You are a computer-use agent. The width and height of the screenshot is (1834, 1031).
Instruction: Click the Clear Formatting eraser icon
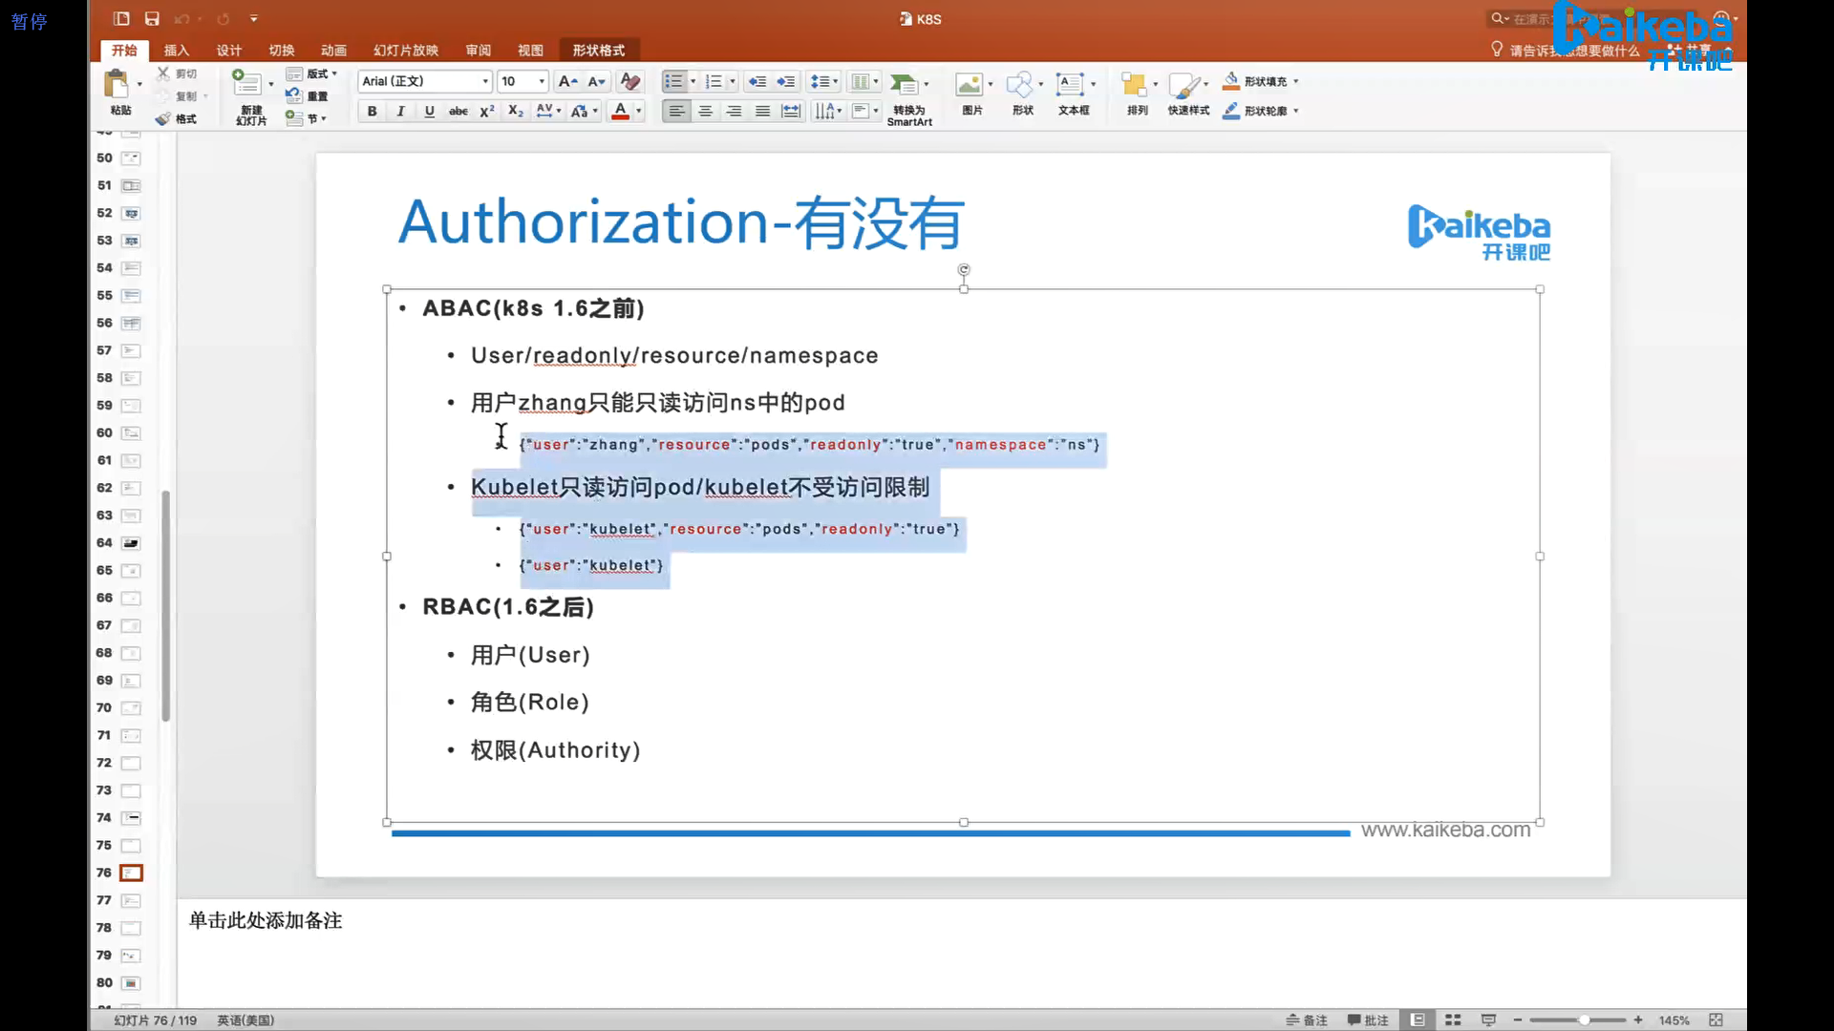[629, 81]
